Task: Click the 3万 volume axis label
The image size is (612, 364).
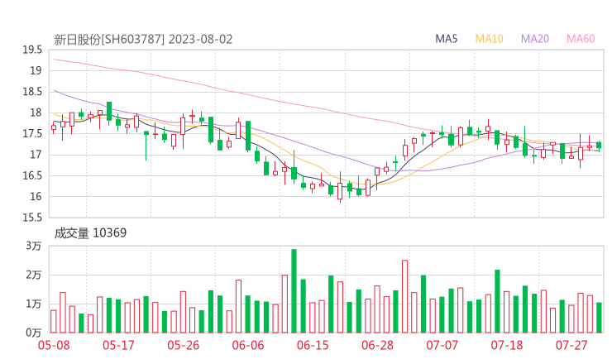Action: [x=34, y=246]
